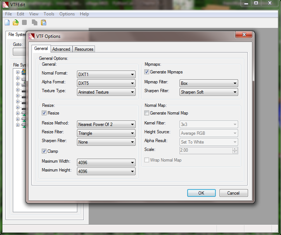Uncheck Generate Mipmaps checkbox

point(147,72)
